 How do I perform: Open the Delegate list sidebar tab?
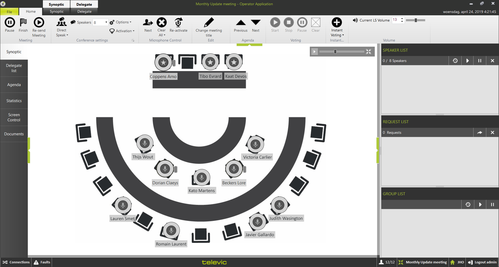14,68
